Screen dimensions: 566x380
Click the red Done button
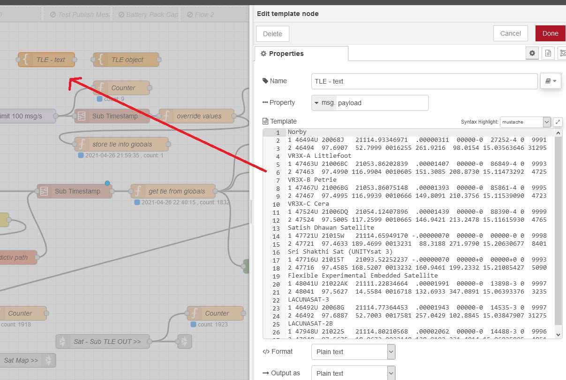(x=550, y=33)
